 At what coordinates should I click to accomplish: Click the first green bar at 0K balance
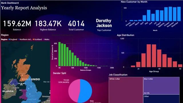(x=59, y=54)
